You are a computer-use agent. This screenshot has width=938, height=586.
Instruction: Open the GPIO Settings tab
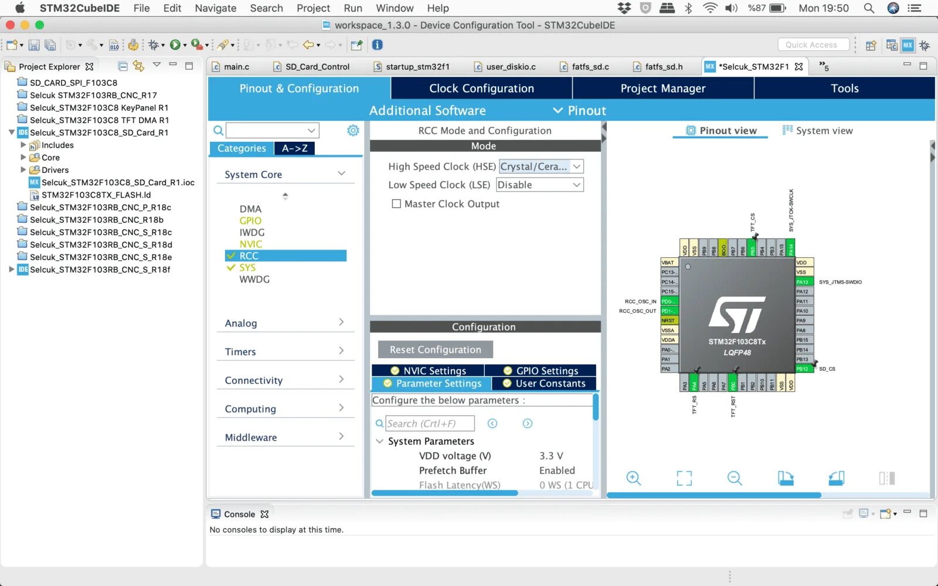[541, 370]
